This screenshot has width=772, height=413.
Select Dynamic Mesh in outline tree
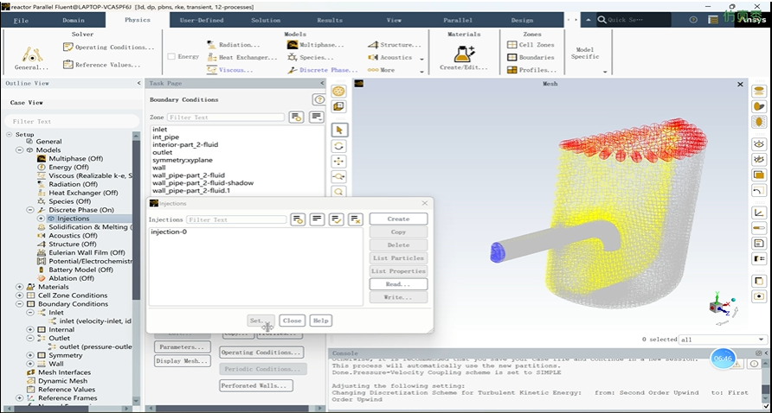63,381
